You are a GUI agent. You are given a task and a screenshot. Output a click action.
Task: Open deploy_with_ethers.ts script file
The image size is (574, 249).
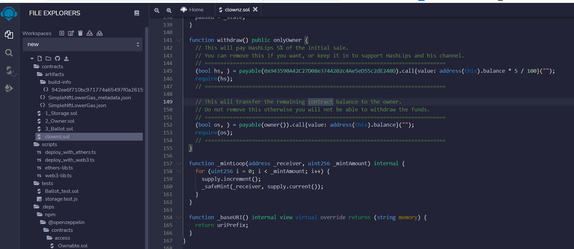70,152
